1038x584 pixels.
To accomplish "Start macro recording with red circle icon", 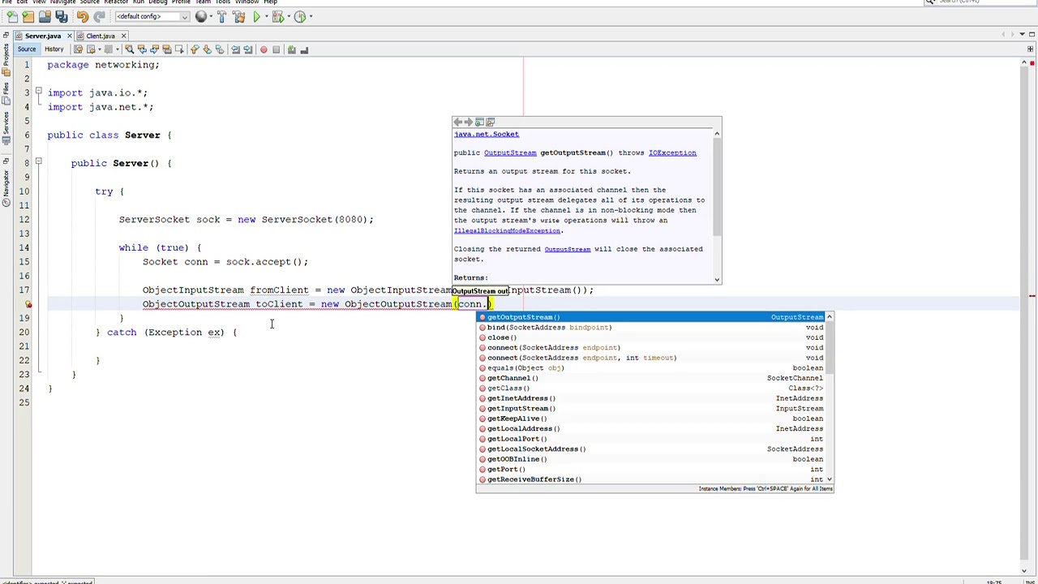I will [264, 49].
